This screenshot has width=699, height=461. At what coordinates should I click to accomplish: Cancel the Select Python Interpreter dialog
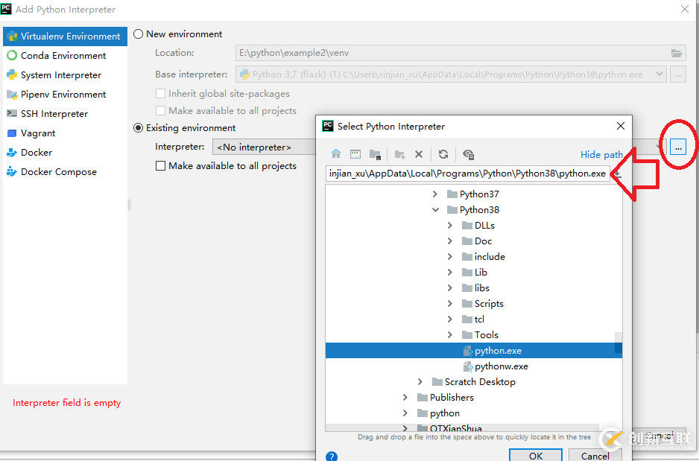click(x=595, y=455)
